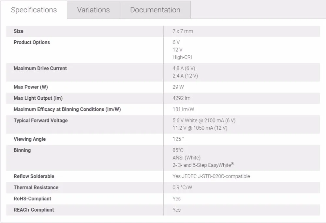Select the 'Product Options' label
326x223 pixels.
pos(32,42)
